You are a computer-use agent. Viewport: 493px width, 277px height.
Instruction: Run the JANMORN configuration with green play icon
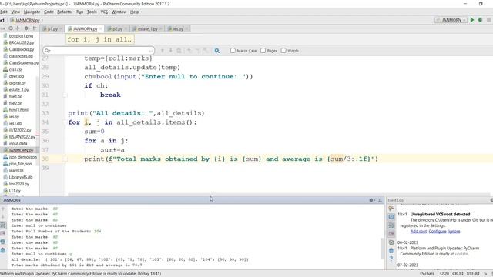pyautogui.click(x=472, y=20)
